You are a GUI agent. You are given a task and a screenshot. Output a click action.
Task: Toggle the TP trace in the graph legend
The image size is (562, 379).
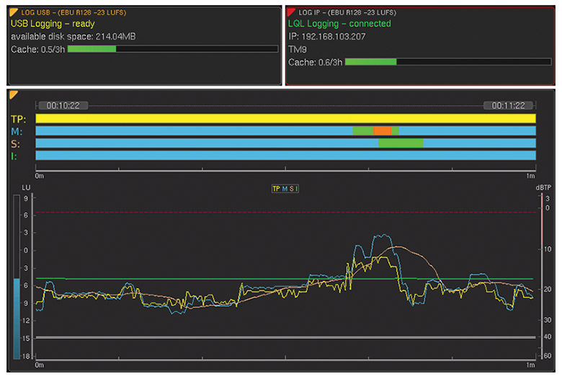pos(276,189)
